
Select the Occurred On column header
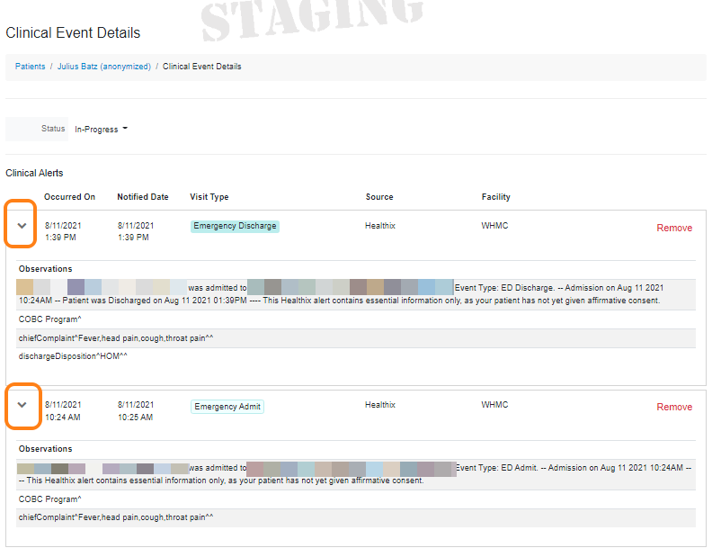(x=69, y=197)
